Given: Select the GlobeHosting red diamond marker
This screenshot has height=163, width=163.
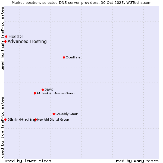Looking at the screenshot, I should [x=5, y=120].
